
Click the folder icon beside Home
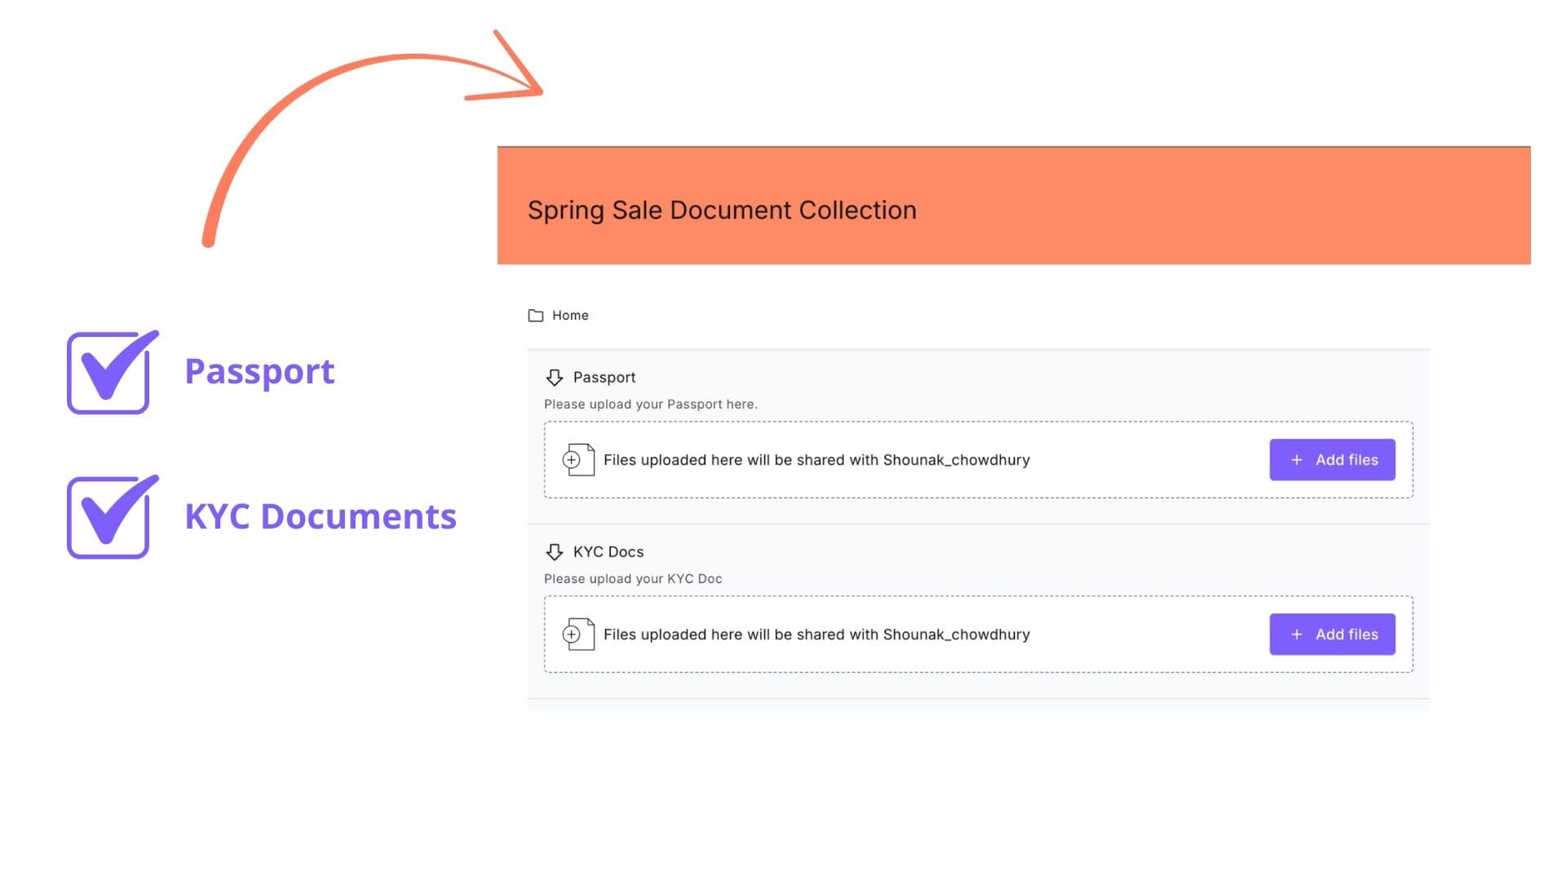(x=536, y=315)
